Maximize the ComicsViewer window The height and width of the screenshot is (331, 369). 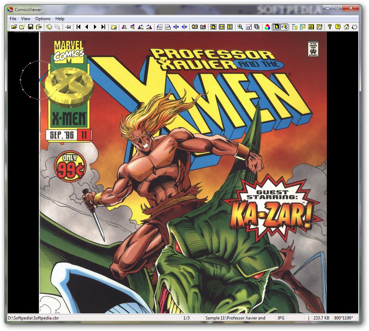point(337,8)
